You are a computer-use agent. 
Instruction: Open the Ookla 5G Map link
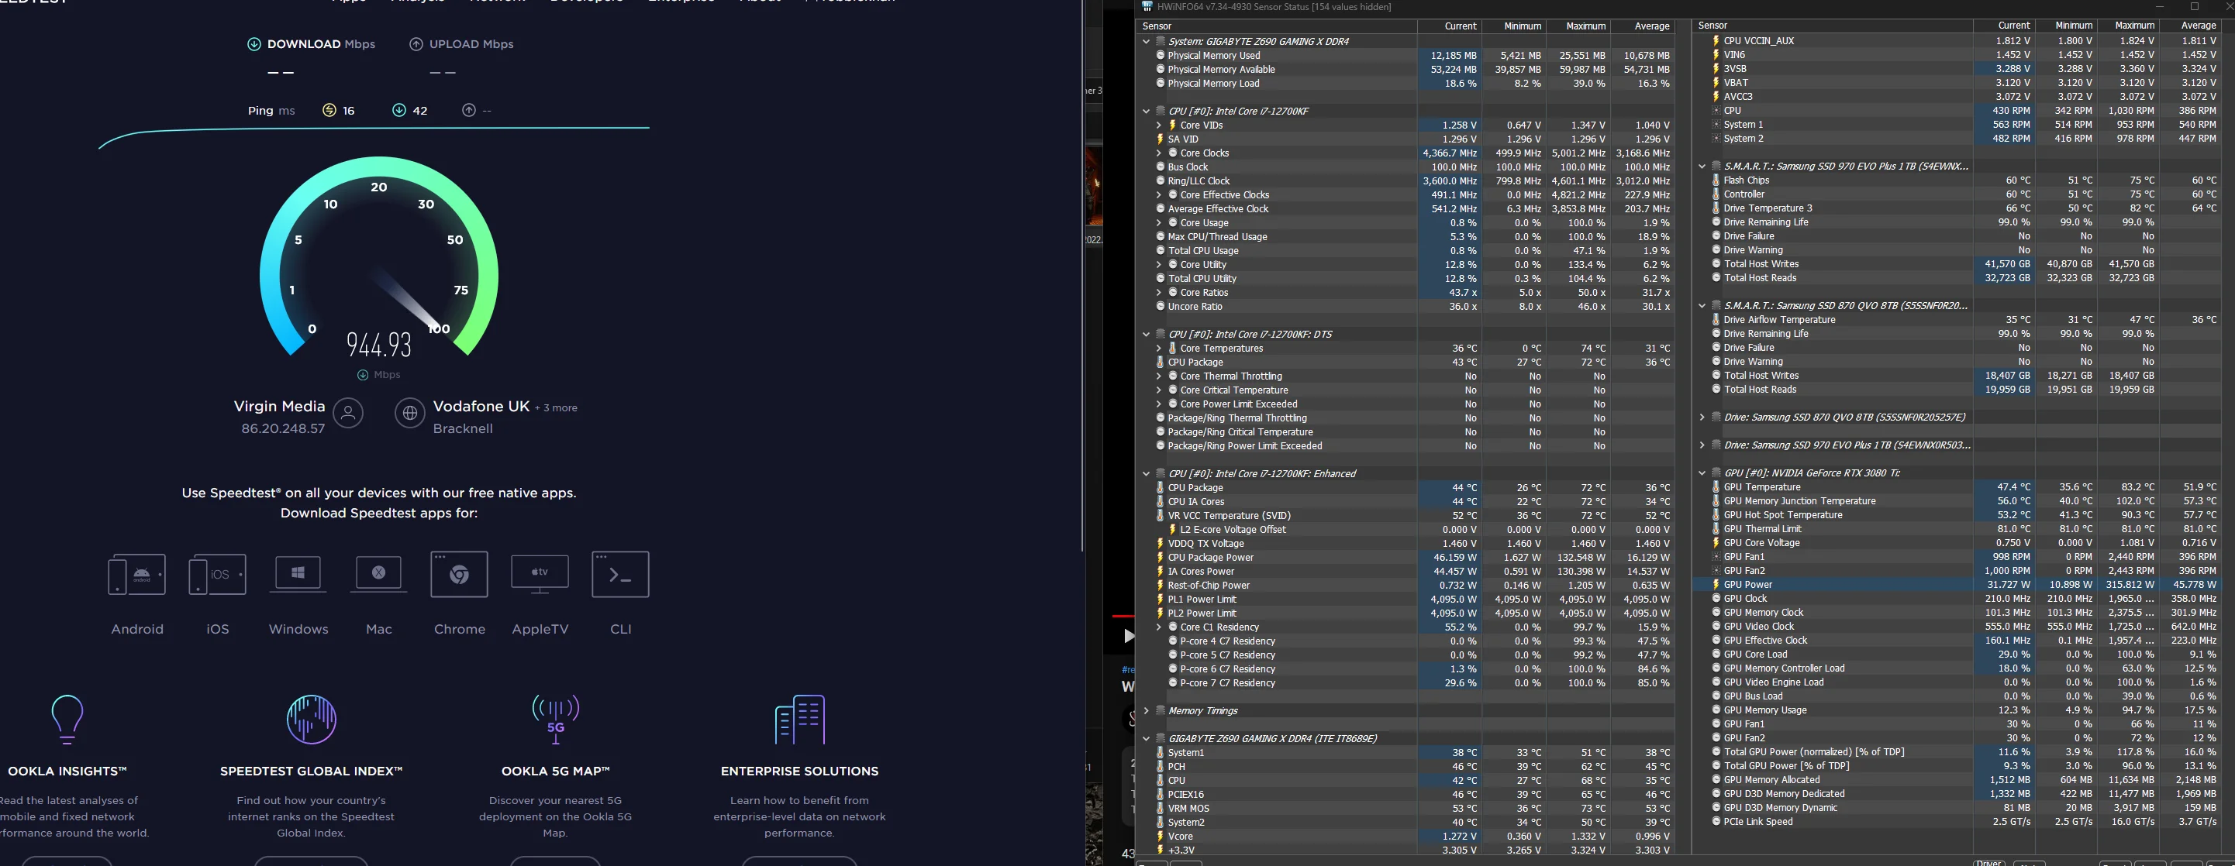coord(555,771)
